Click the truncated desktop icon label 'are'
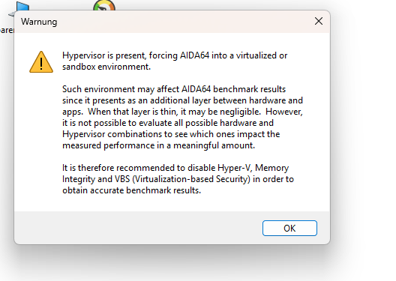 point(7,31)
